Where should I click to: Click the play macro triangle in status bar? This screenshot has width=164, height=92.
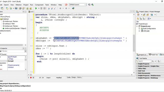28,78
